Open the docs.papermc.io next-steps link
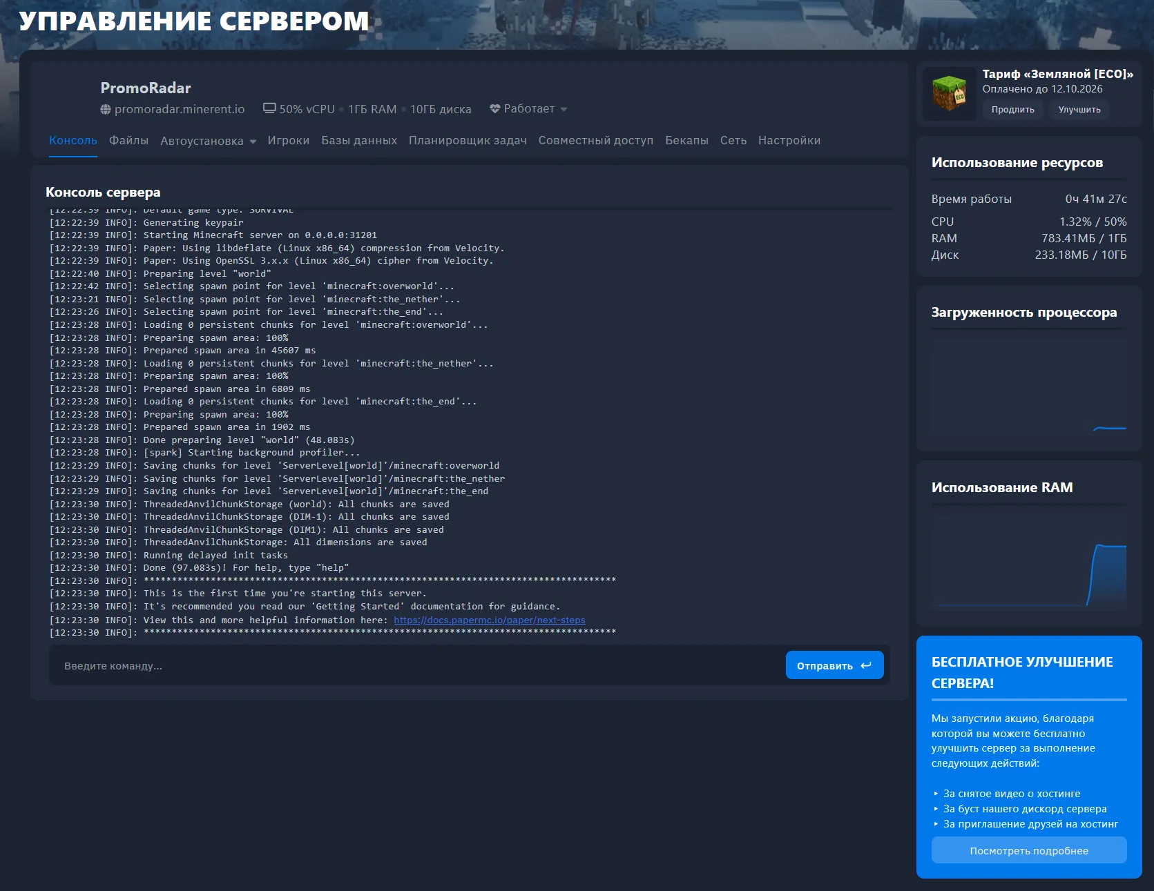This screenshot has height=891, width=1154. 490,620
